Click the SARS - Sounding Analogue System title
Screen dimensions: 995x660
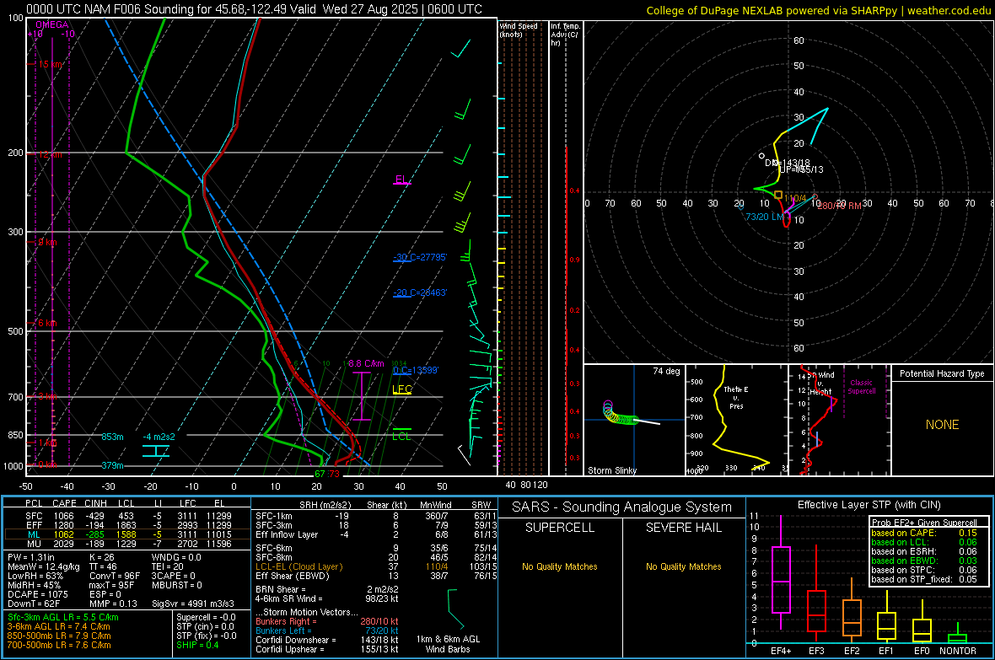(x=622, y=507)
